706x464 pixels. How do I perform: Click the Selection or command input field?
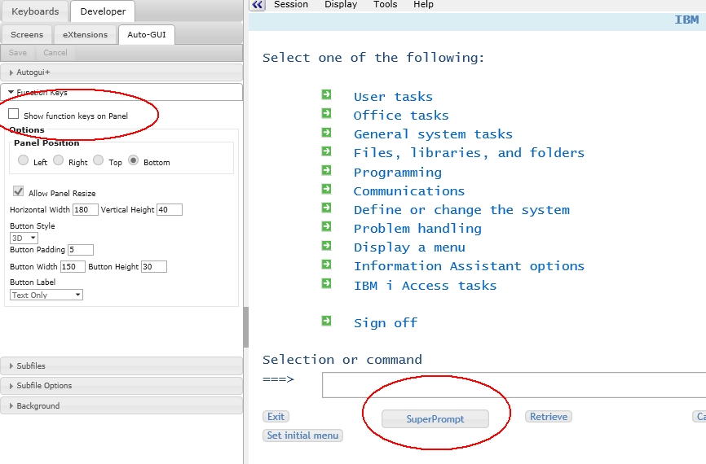pyautogui.click(x=514, y=384)
